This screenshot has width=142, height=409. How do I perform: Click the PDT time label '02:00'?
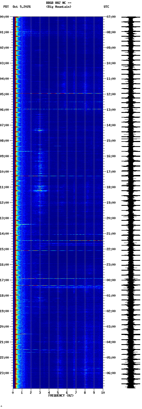(x=4, y=48)
